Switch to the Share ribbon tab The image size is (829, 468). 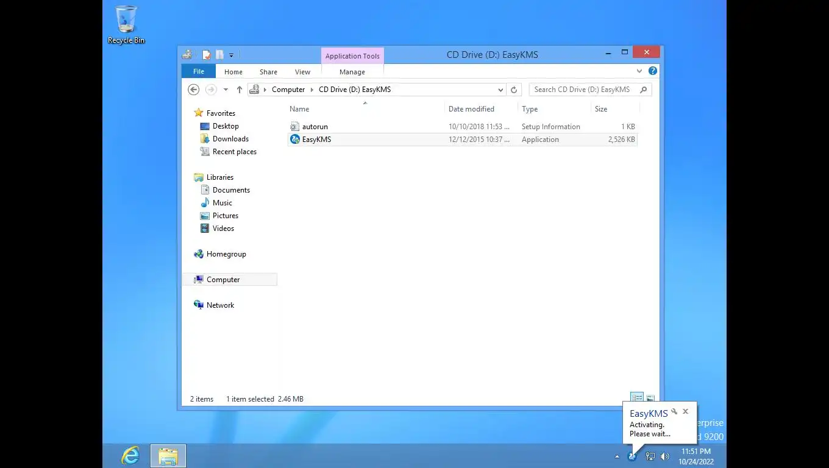(x=268, y=72)
